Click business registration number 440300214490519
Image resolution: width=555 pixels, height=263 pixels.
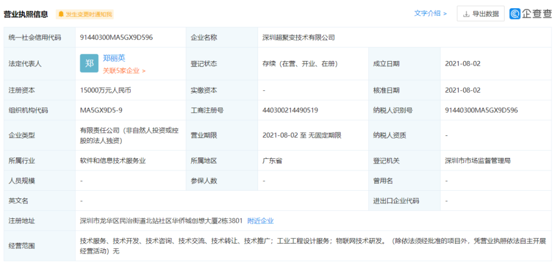(x=290, y=111)
